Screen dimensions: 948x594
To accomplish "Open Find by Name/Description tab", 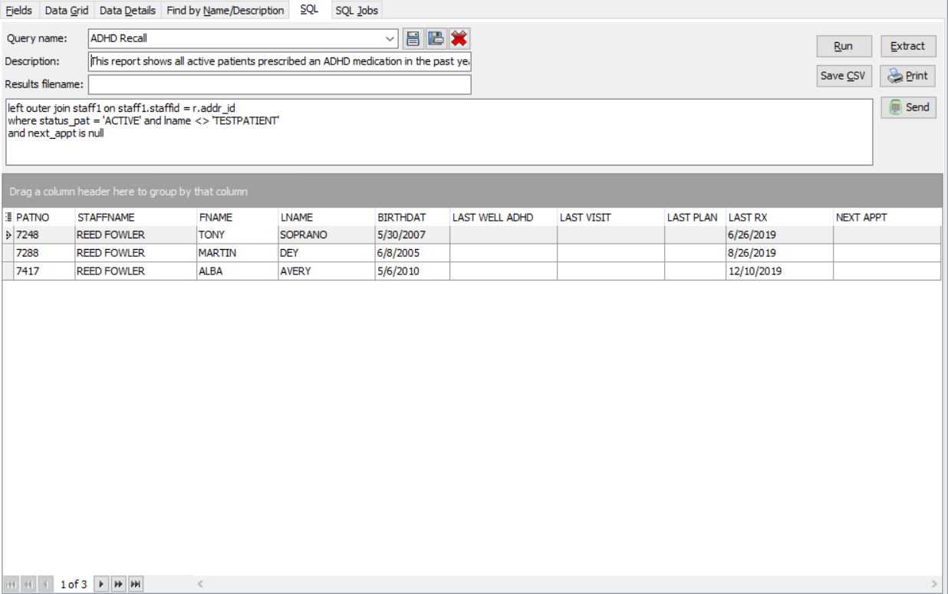I will [x=225, y=11].
